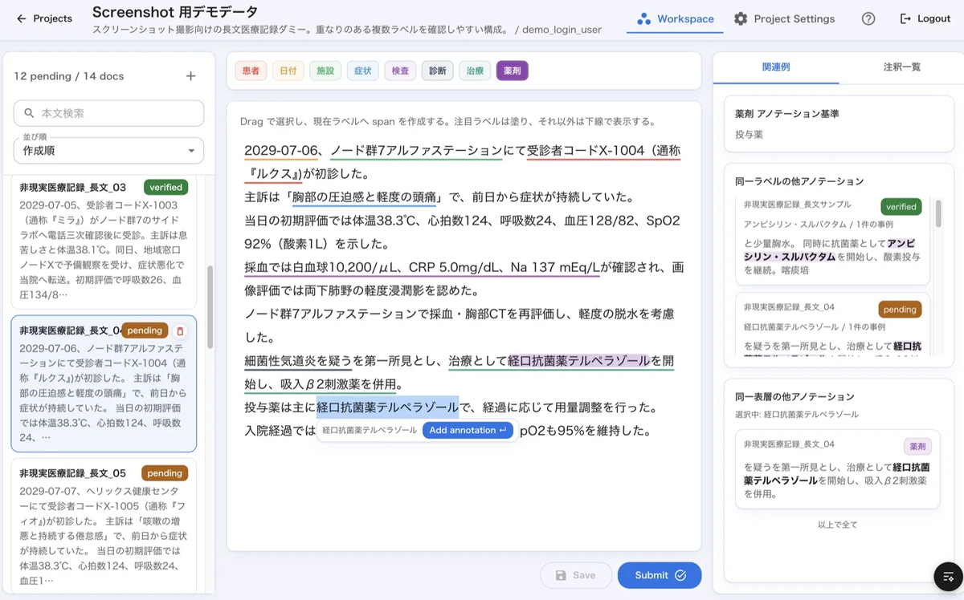Screen dimensions: 964x600
Task: Open document 非現実医療記録_長文_05
Action: click(104, 525)
